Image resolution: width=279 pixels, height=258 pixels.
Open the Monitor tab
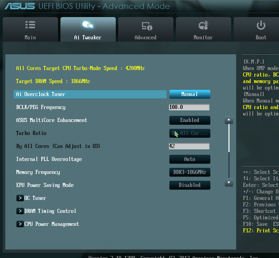point(203,29)
